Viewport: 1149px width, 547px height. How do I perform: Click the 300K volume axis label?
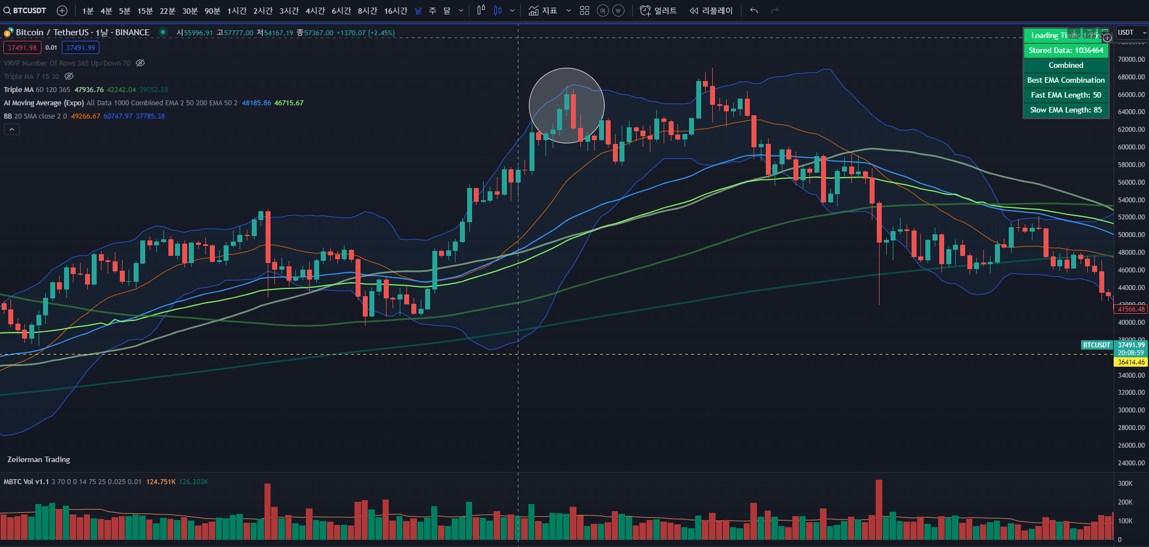(1125, 483)
